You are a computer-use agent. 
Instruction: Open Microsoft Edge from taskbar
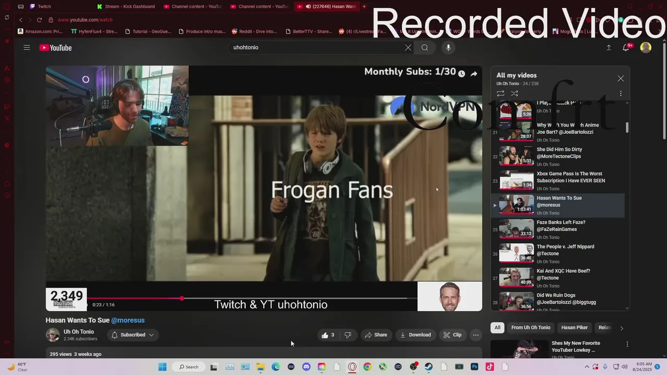pos(276,367)
